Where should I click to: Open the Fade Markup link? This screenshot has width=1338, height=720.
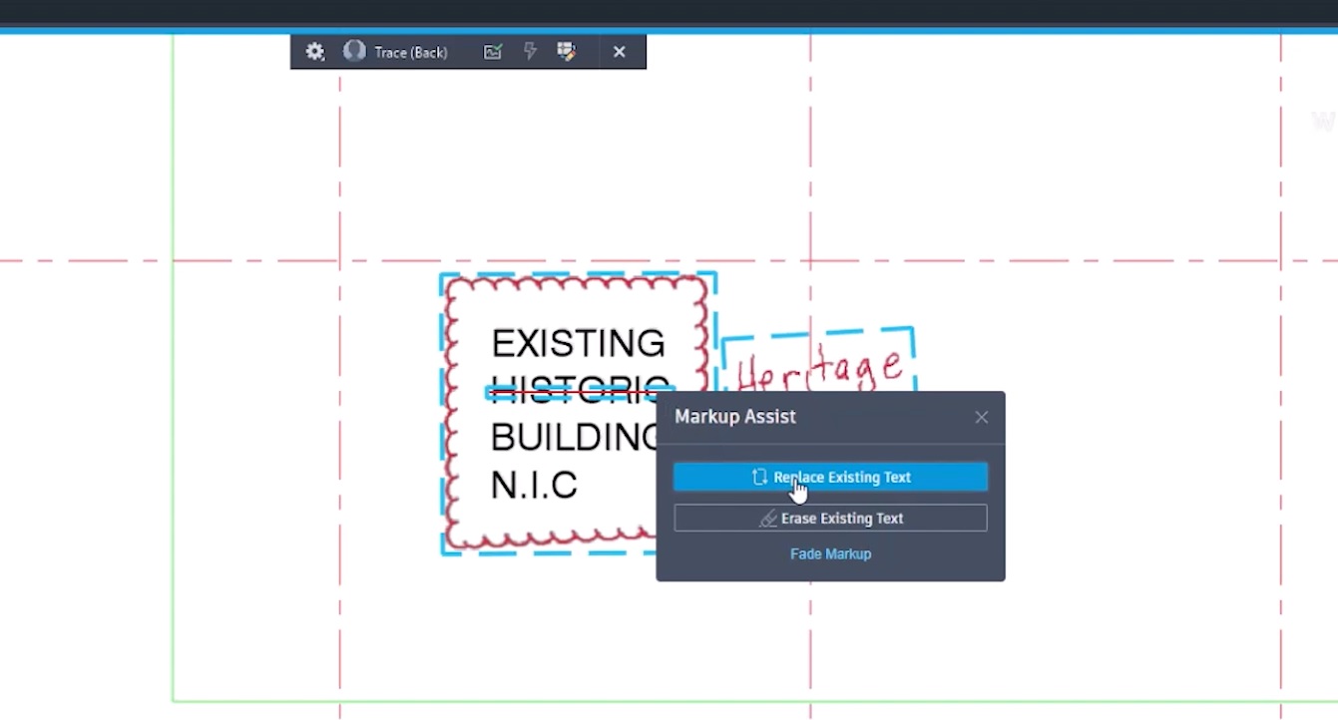click(830, 553)
